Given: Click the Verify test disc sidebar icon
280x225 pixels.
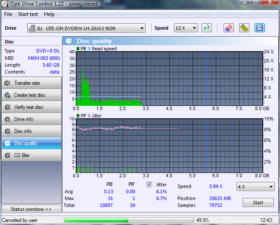Looking at the screenshot, I should (7, 107).
